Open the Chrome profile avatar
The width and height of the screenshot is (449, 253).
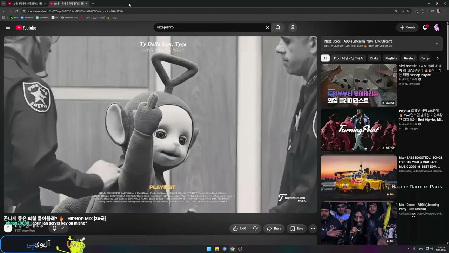(438, 11)
